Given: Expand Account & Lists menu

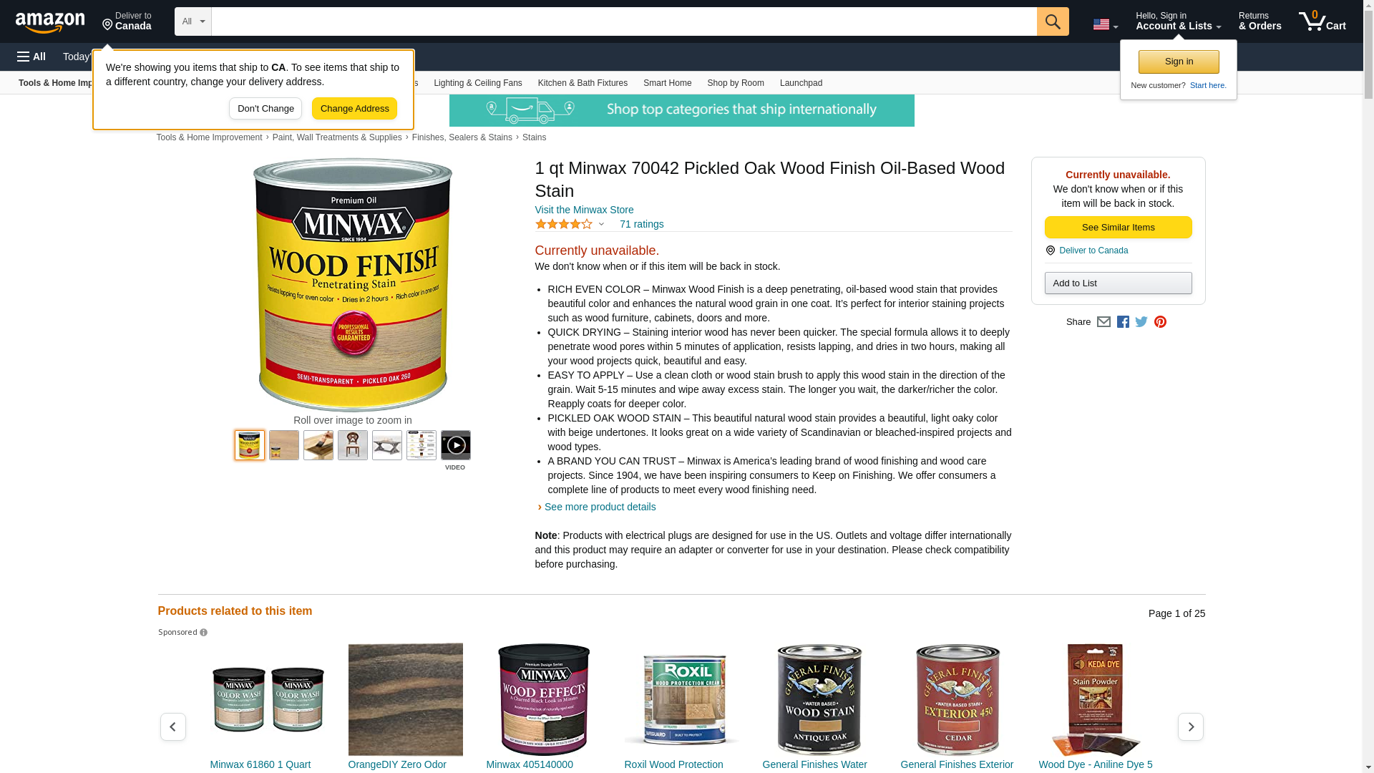Looking at the screenshot, I should 1178,21.
